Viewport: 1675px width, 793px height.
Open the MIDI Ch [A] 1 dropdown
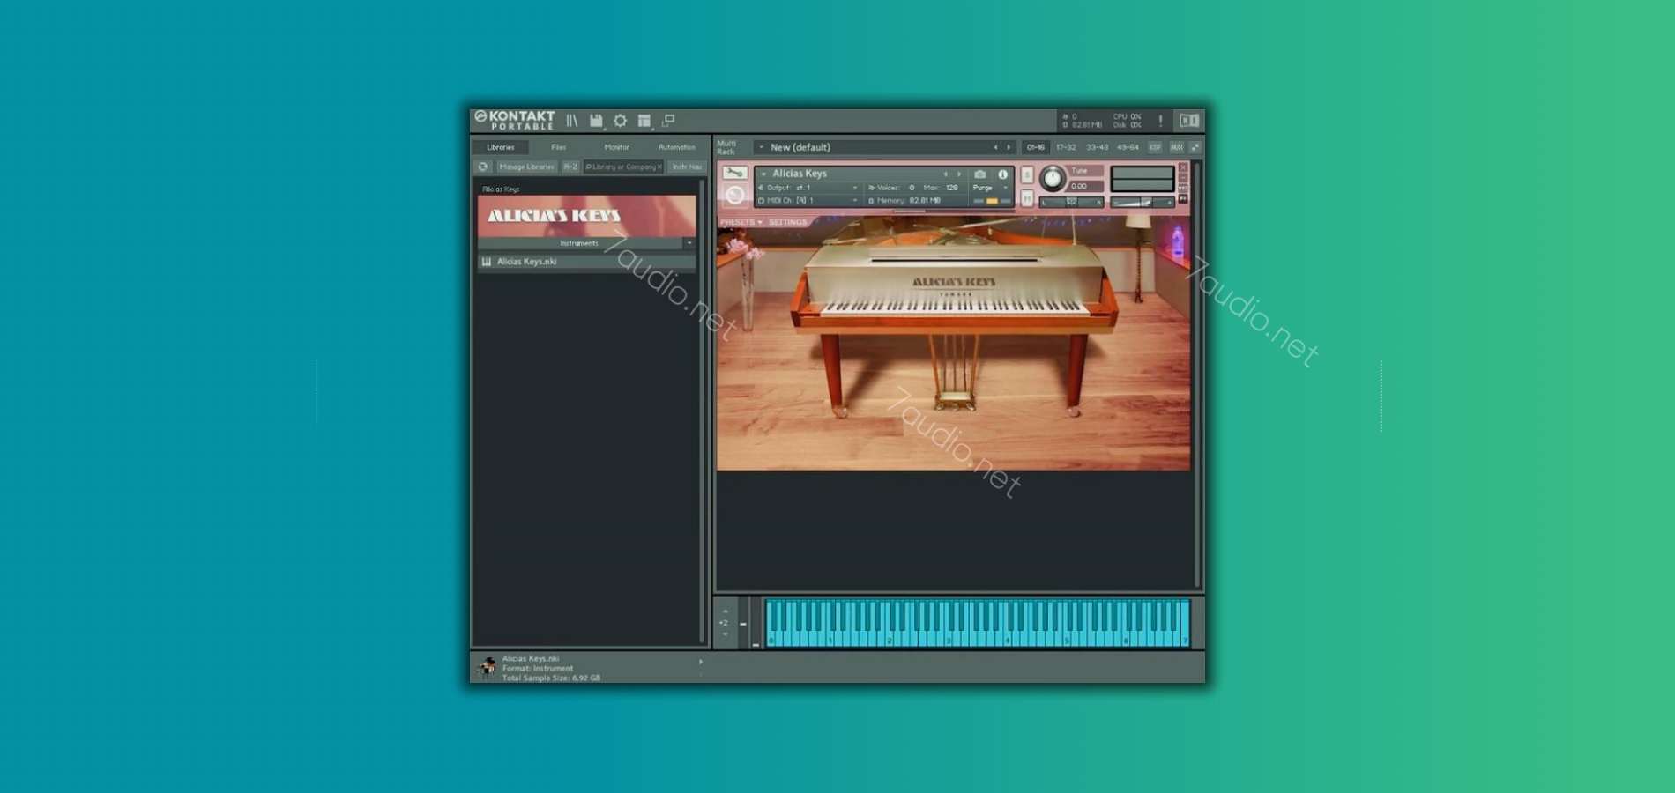point(807,201)
